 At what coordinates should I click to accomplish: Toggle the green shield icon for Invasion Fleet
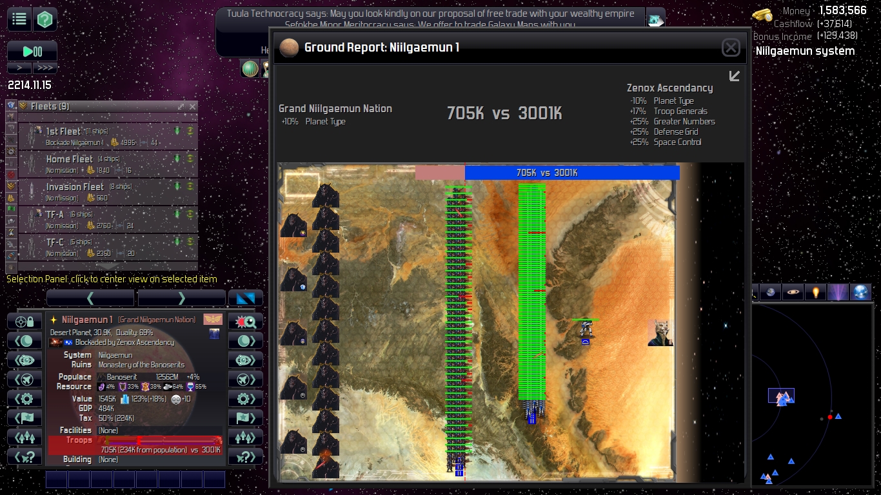pos(177,186)
